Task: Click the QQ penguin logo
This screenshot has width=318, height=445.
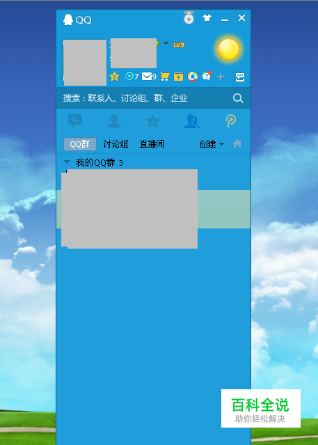Action: click(67, 19)
